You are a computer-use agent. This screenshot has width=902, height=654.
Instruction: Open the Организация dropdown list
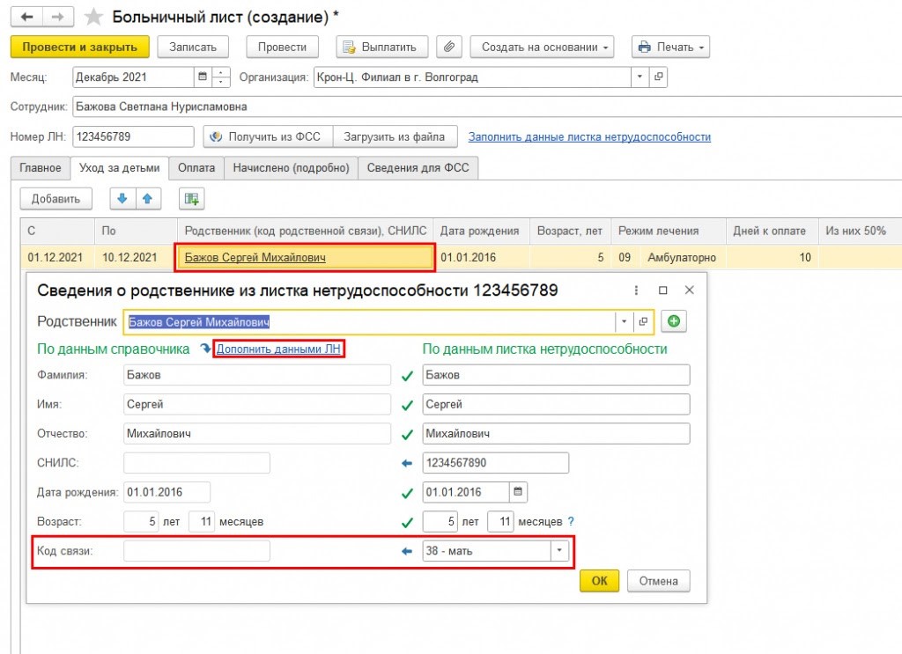[x=640, y=77]
